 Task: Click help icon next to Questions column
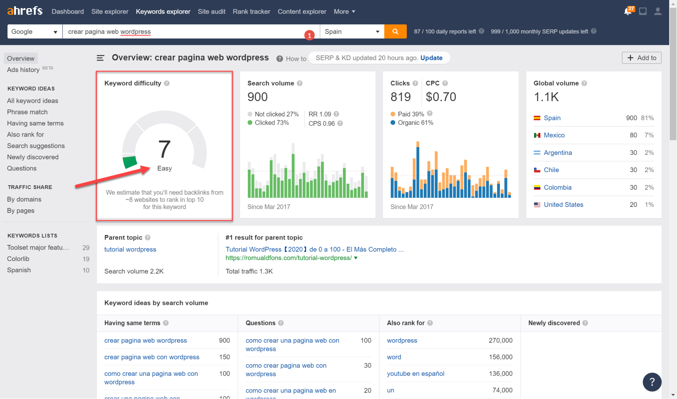click(281, 323)
